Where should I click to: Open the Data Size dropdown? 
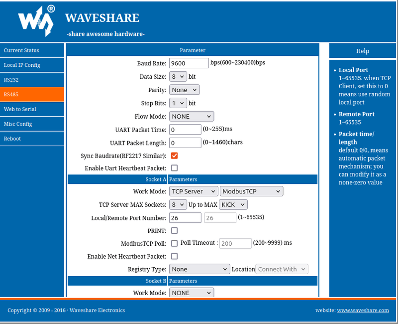tap(178, 77)
